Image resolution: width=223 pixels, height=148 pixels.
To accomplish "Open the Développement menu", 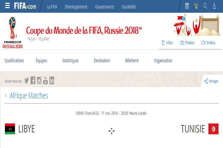I will [76, 7].
